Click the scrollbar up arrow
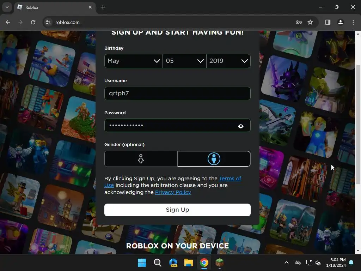 [358, 34]
